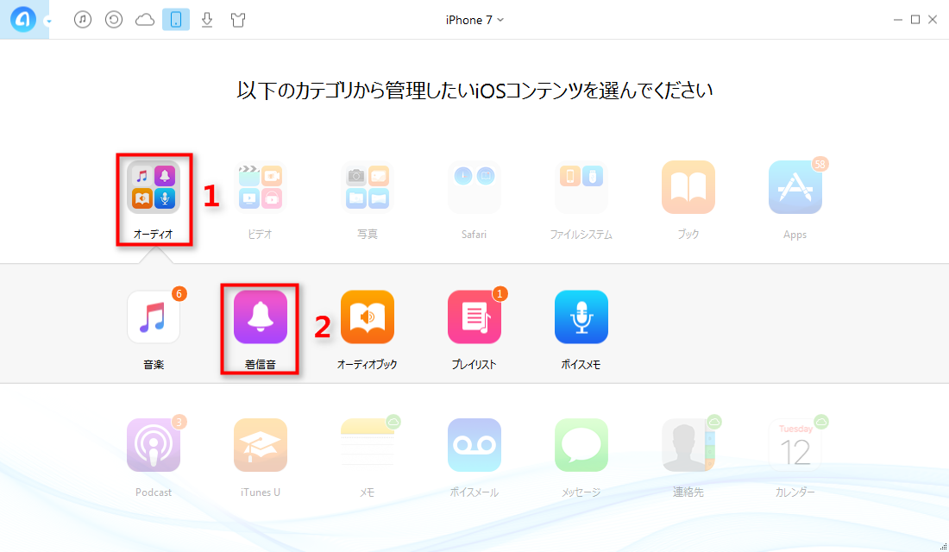This screenshot has height=552, width=949.
Task: Open the download toolbar icon
Action: point(207,20)
